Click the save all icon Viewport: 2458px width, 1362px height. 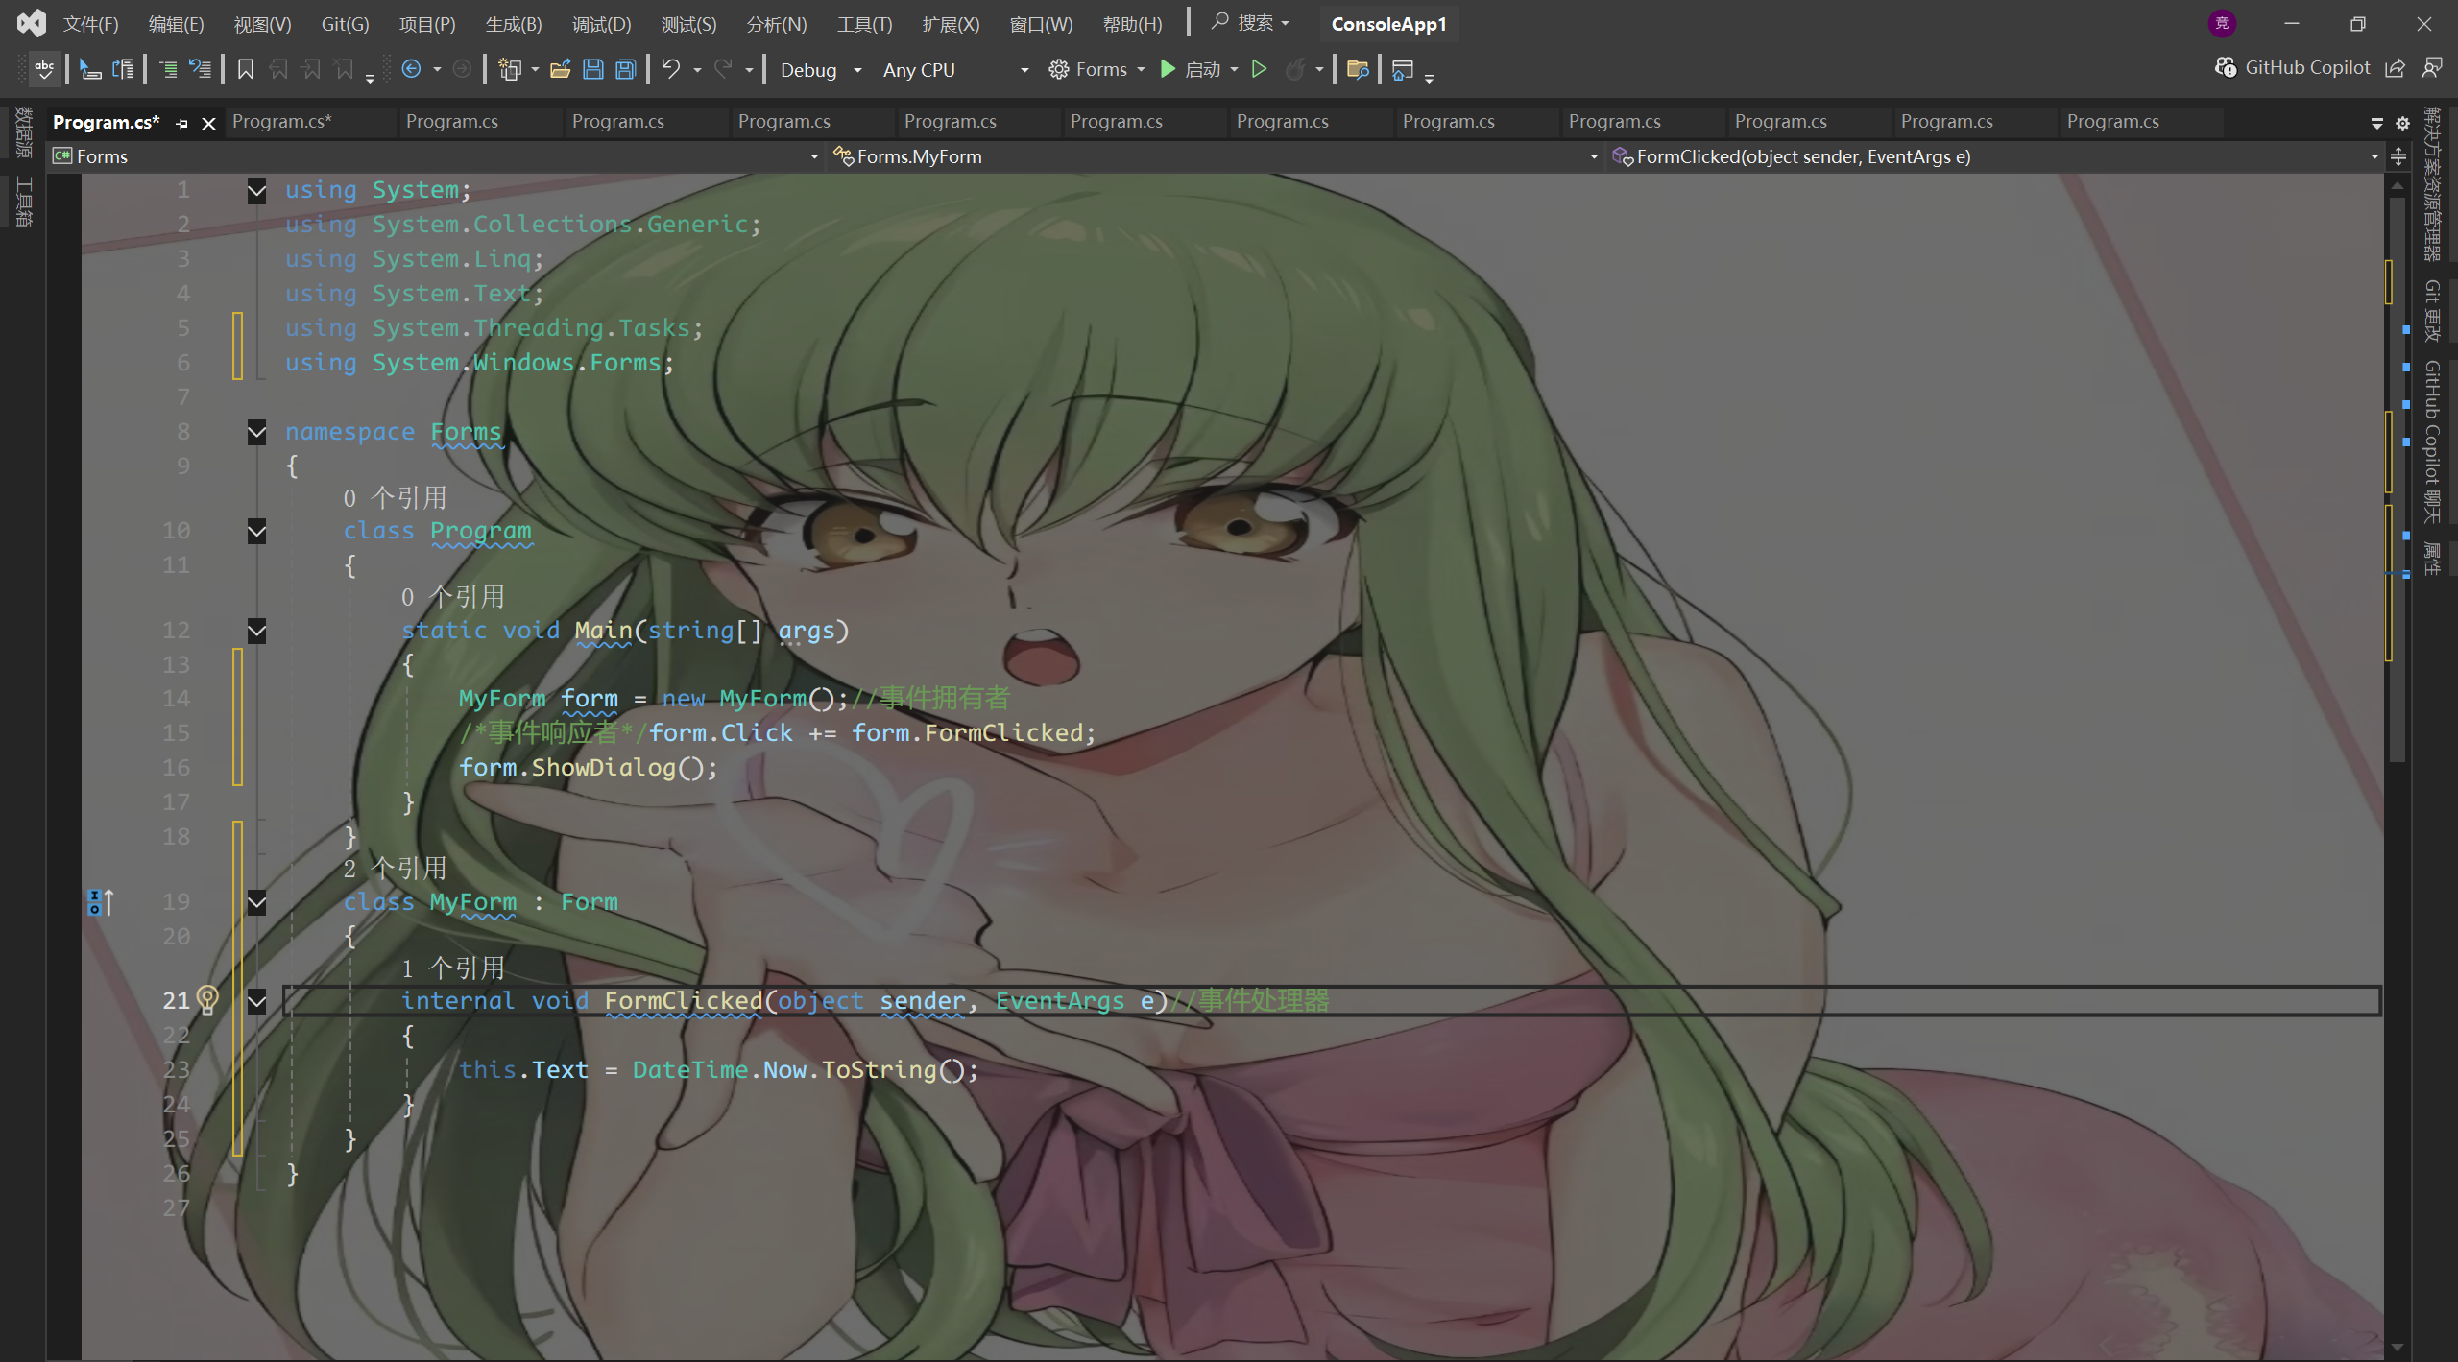(x=626, y=69)
